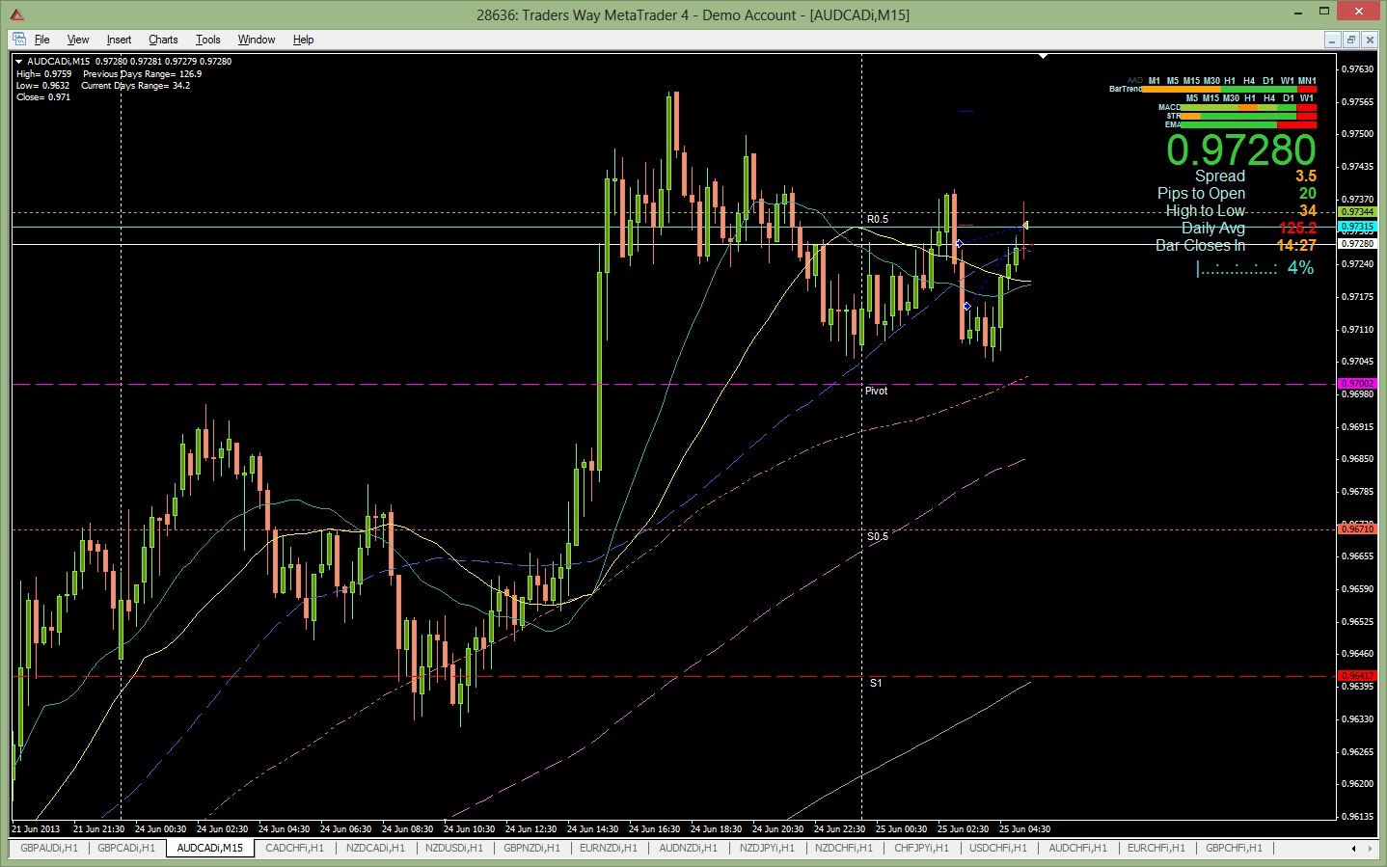Close the inner AUDCADi chart window
The width and height of the screenshot is (1387, 867).
(x=1370, y=40)
